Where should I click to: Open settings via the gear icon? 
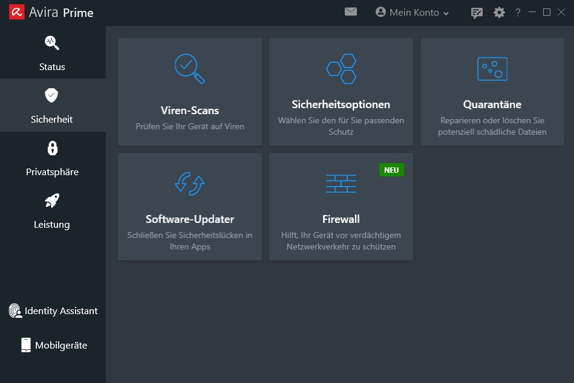[499, 13]
